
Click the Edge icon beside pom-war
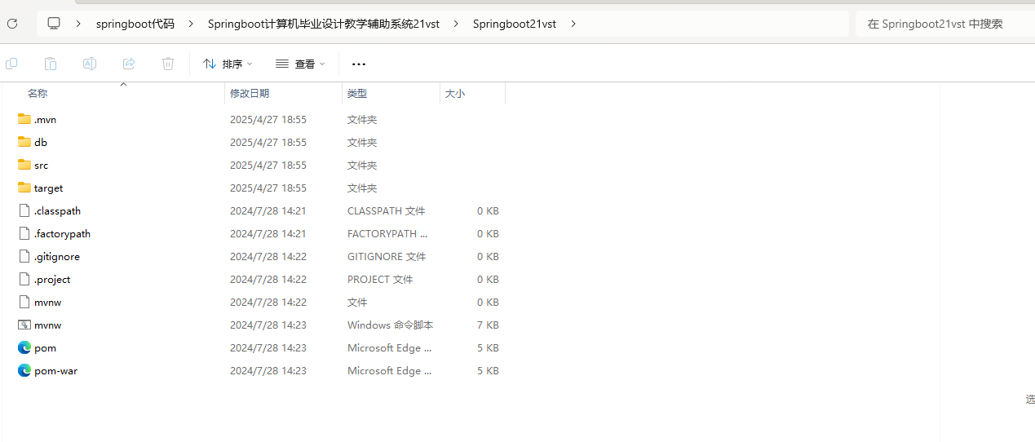pyautogui.click(x=24, y=370)
